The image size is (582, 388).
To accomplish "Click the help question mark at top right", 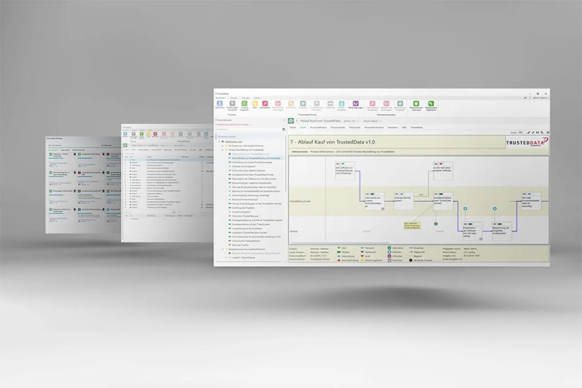I will 530,98.
